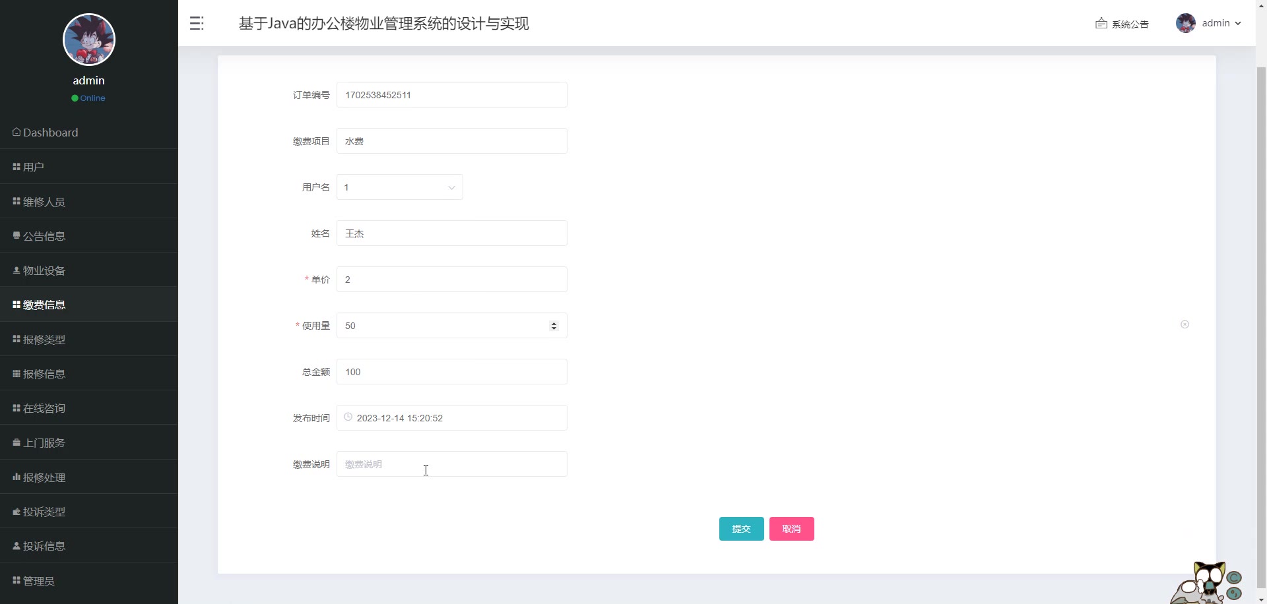Toggle the sidebar collapse hamburger icon

click(x=197, y=24)
